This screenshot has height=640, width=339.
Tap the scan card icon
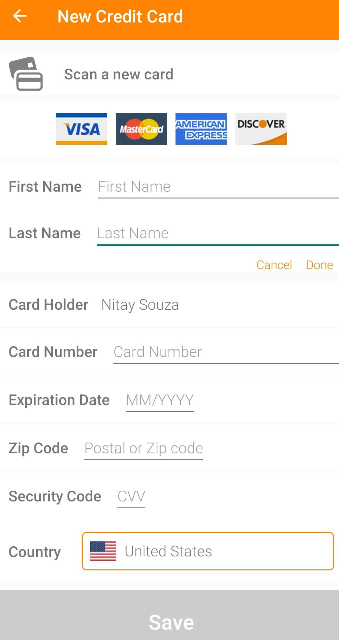pyautogui.click(x=26, y=74)
